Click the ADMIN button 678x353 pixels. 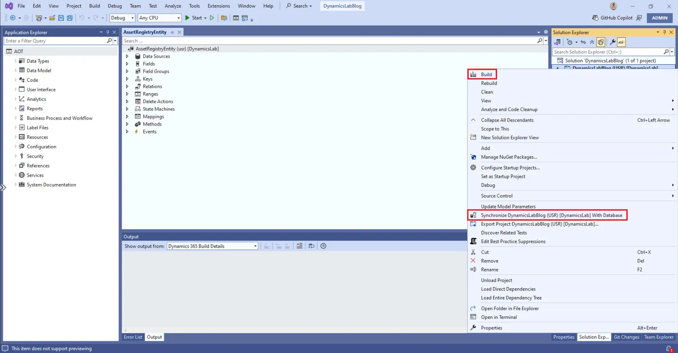[x=659, y=18]
